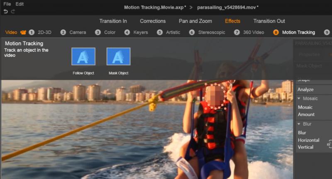Screen dimensions: 332x179
Task: Select the Horizontal blur property
Action: [308, 140]
